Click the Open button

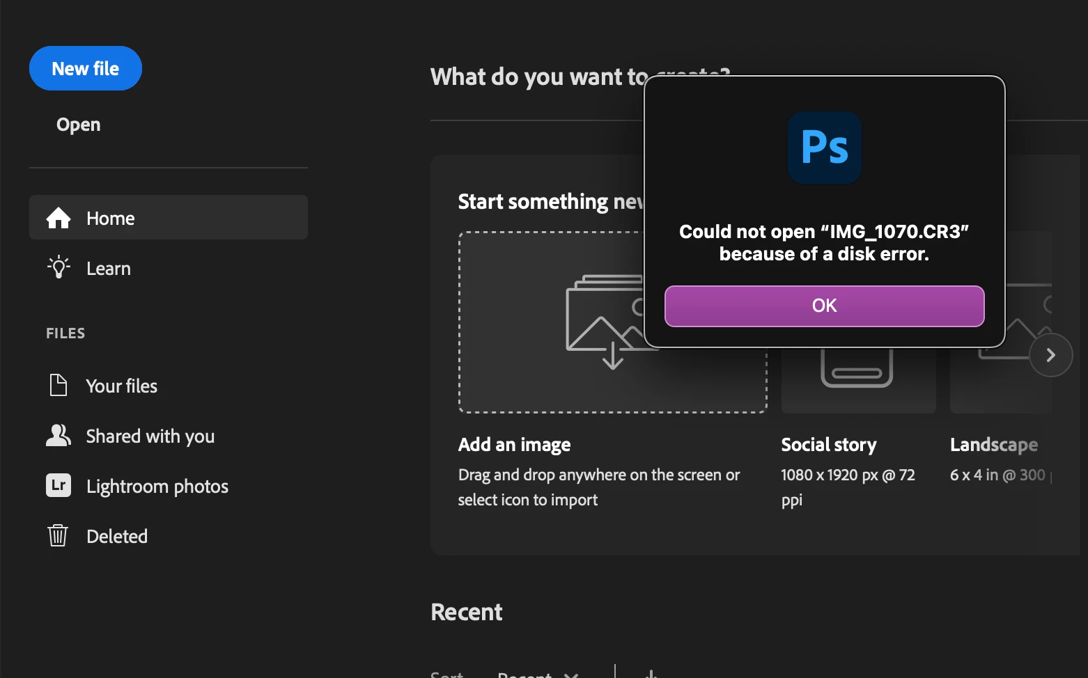coord(79,125)
